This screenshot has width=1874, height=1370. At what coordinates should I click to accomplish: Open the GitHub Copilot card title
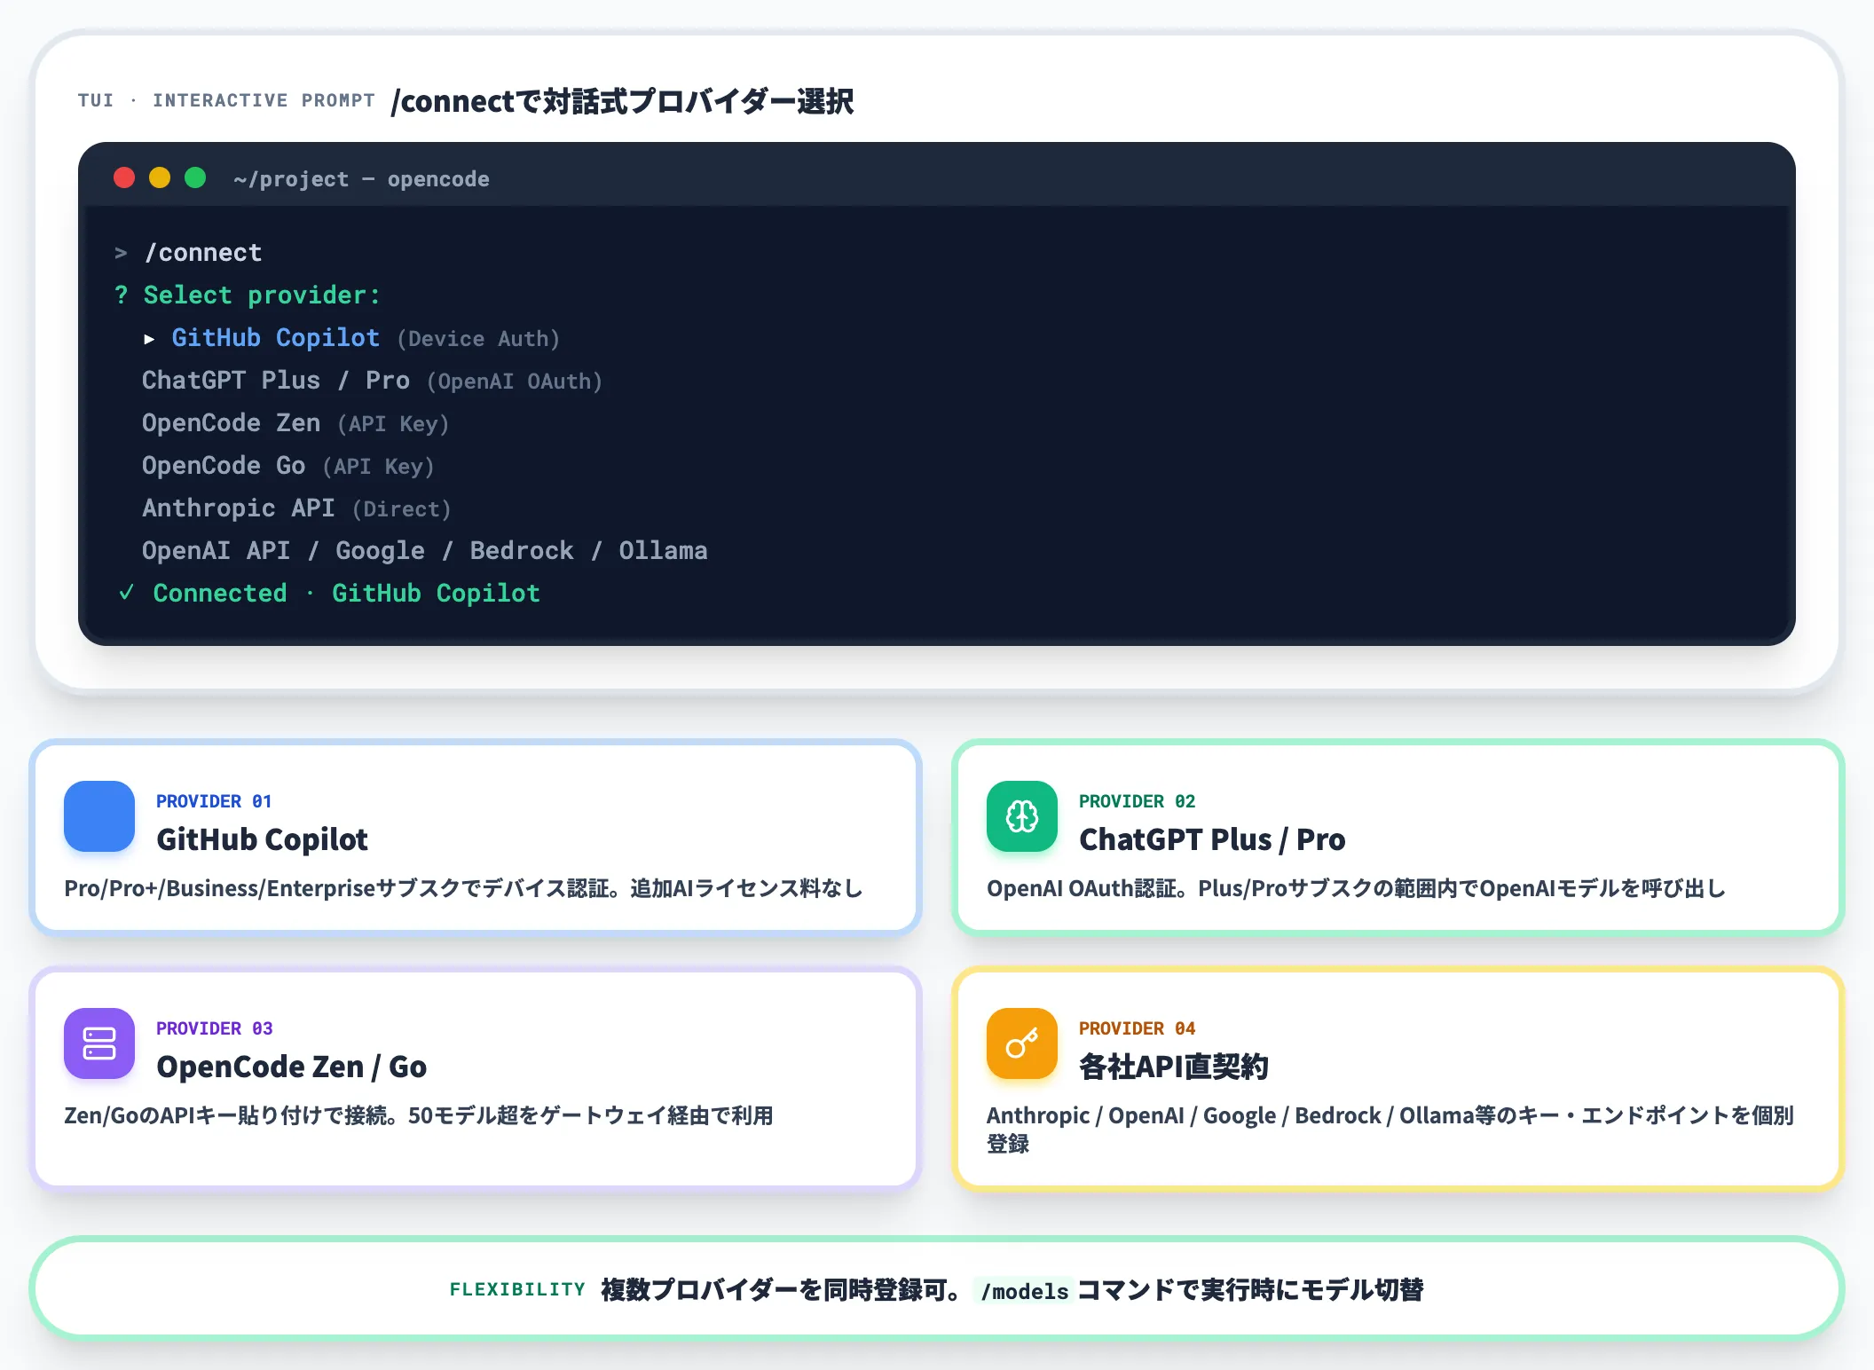coord(262,839)
